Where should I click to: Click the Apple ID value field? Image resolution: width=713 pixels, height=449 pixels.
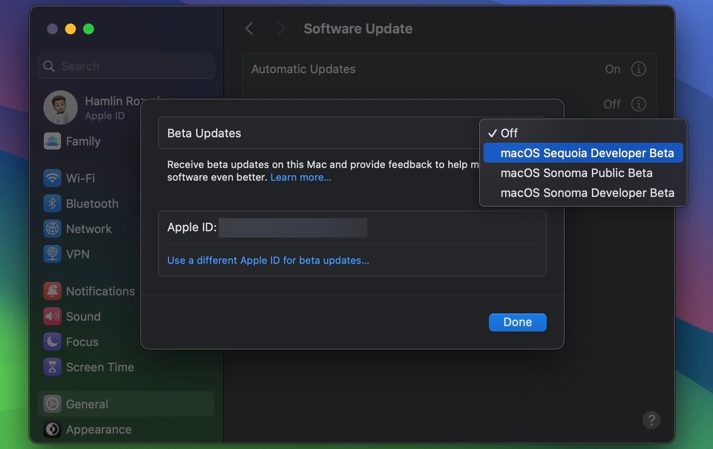click(x=293, y=228)
